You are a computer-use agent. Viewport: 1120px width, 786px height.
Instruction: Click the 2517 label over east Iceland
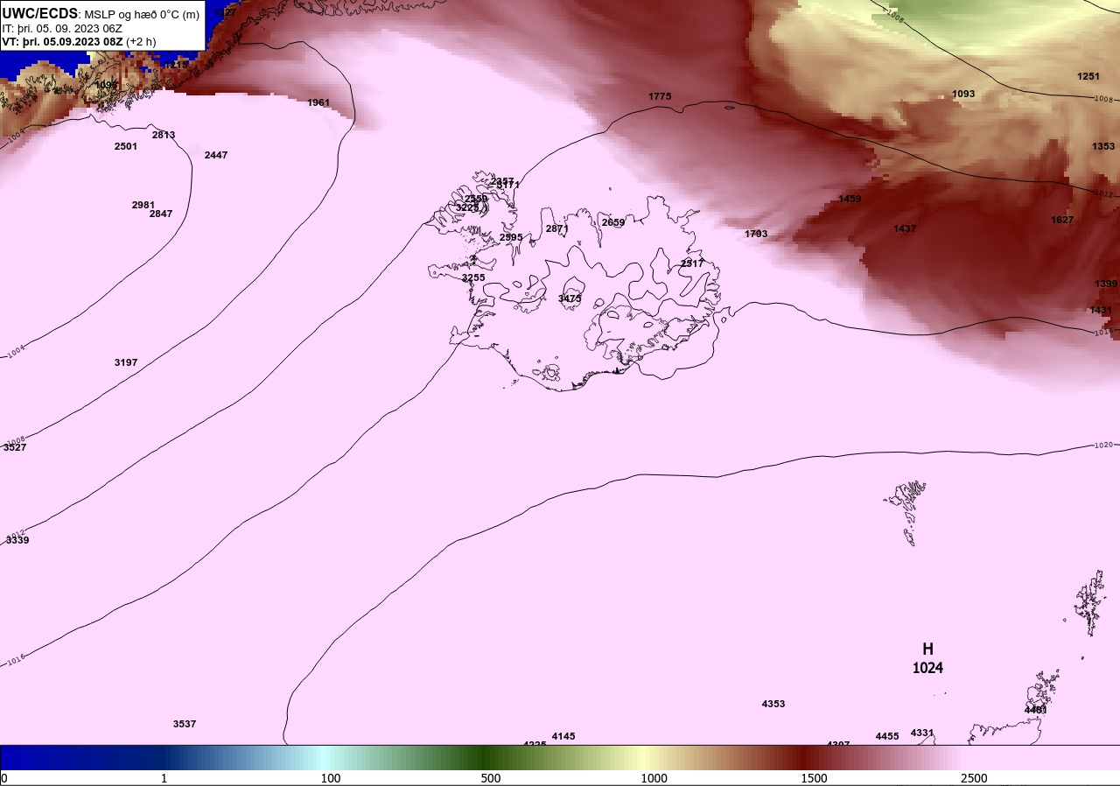click(x=692, y=263)
